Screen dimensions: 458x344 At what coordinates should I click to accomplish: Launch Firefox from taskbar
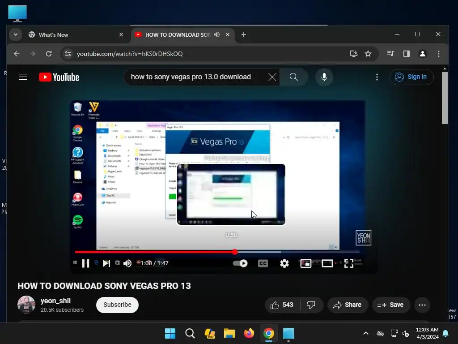(249, 333)
